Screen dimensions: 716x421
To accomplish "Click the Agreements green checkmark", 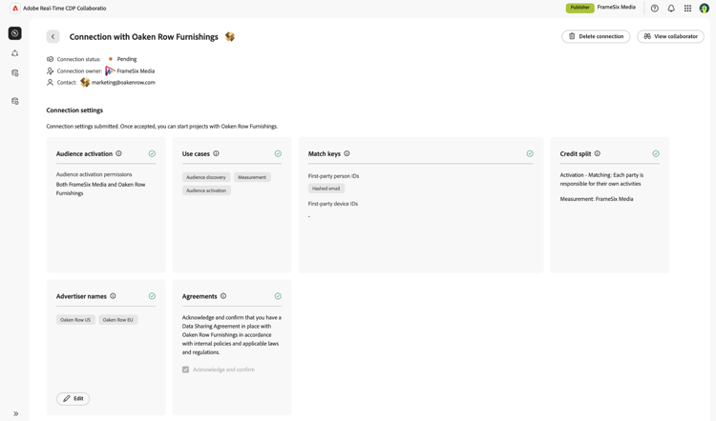I will (x=278, y=296).
